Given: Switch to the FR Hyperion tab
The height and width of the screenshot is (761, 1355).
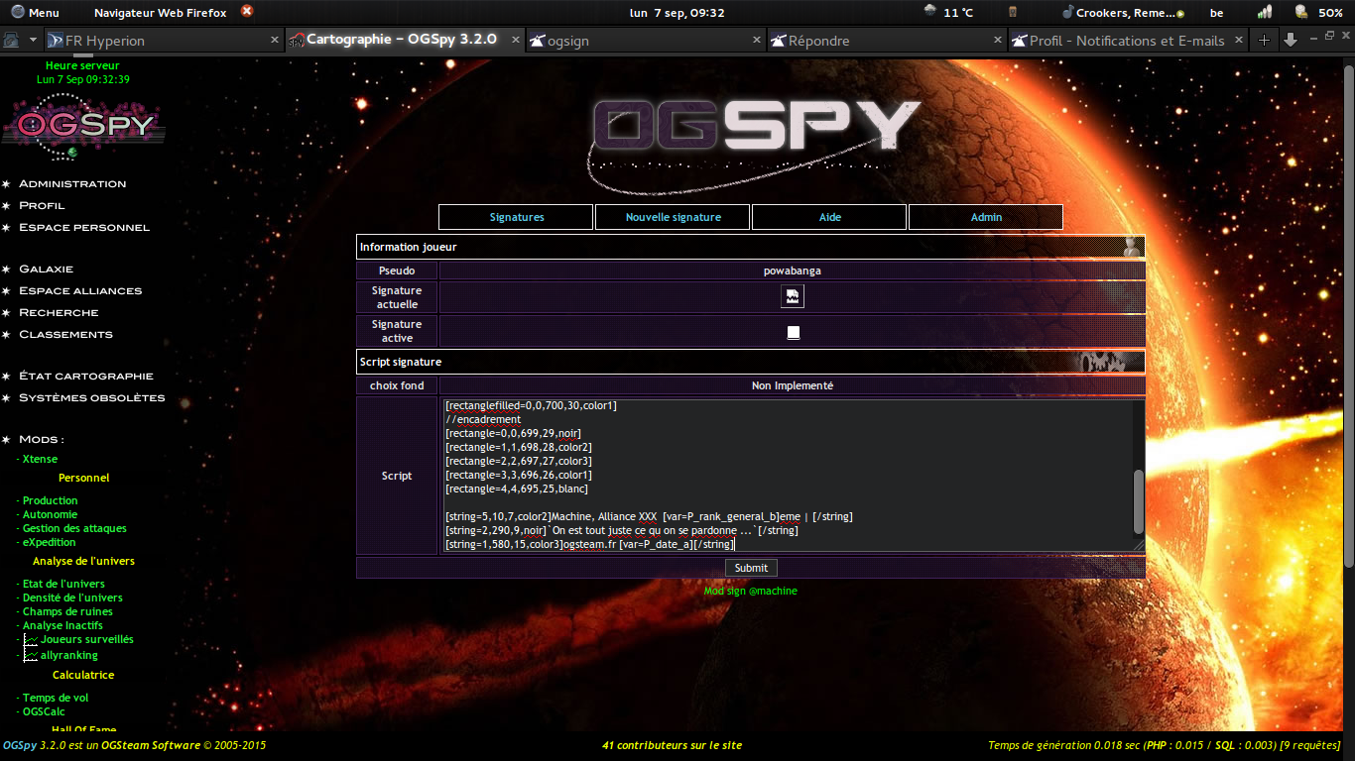Looking at the screenshot, I should pos(165,41).
